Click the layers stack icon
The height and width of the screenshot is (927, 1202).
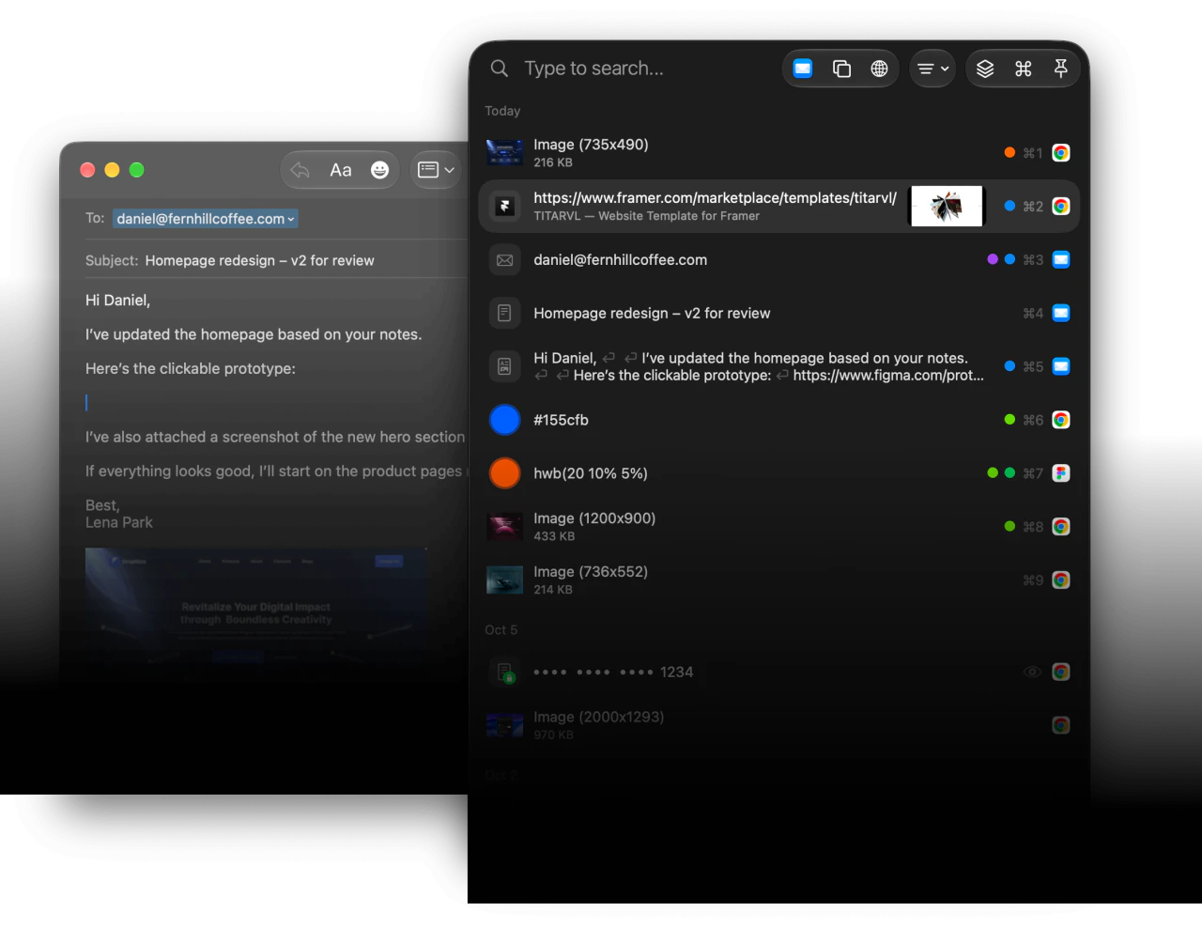[985, 69]
